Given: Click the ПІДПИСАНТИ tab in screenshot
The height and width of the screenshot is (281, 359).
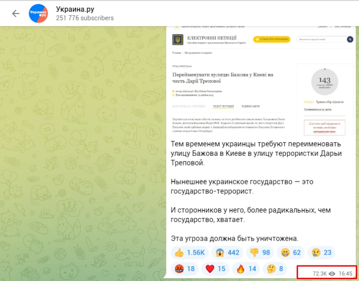Looking at the screenshot, I should pos(250,107).
